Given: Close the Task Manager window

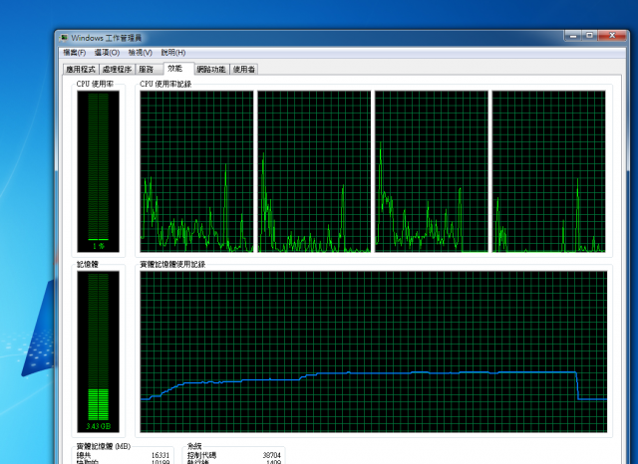Looking at the screenshot, I should coord(611,36).
